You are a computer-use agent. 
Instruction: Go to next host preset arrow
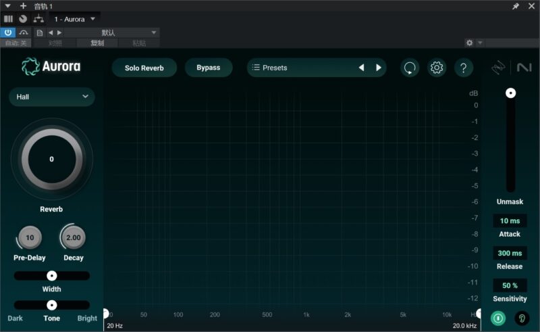59,32
